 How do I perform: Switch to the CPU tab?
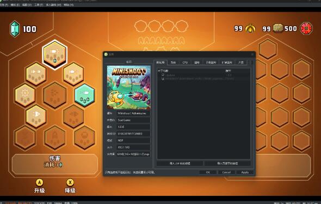click(185, 63)
